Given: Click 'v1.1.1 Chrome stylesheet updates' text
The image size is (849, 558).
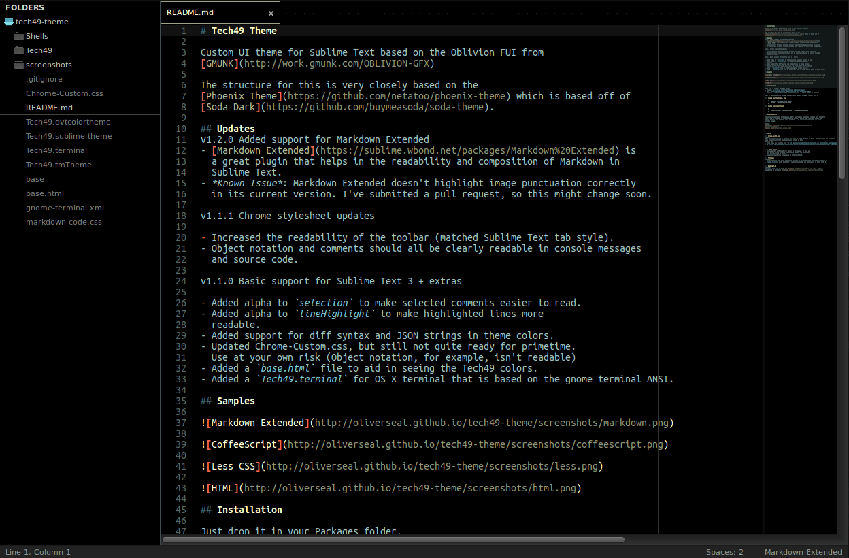Looking at the screenshot, I should (288, 216).
